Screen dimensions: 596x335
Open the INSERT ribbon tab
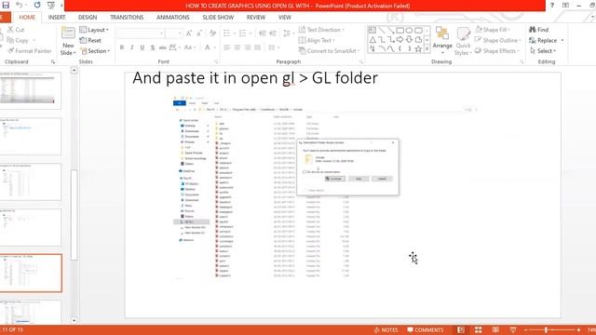tap(57, 18)
